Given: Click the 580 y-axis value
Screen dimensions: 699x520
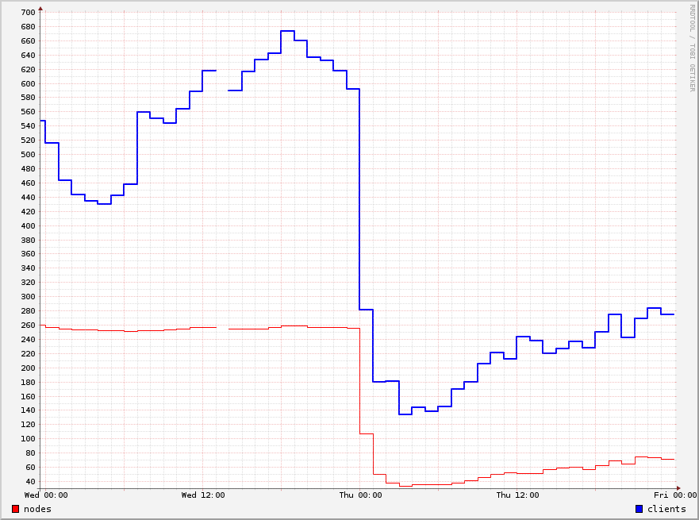Looking at the screenshot, I should [x=28, y=97].
